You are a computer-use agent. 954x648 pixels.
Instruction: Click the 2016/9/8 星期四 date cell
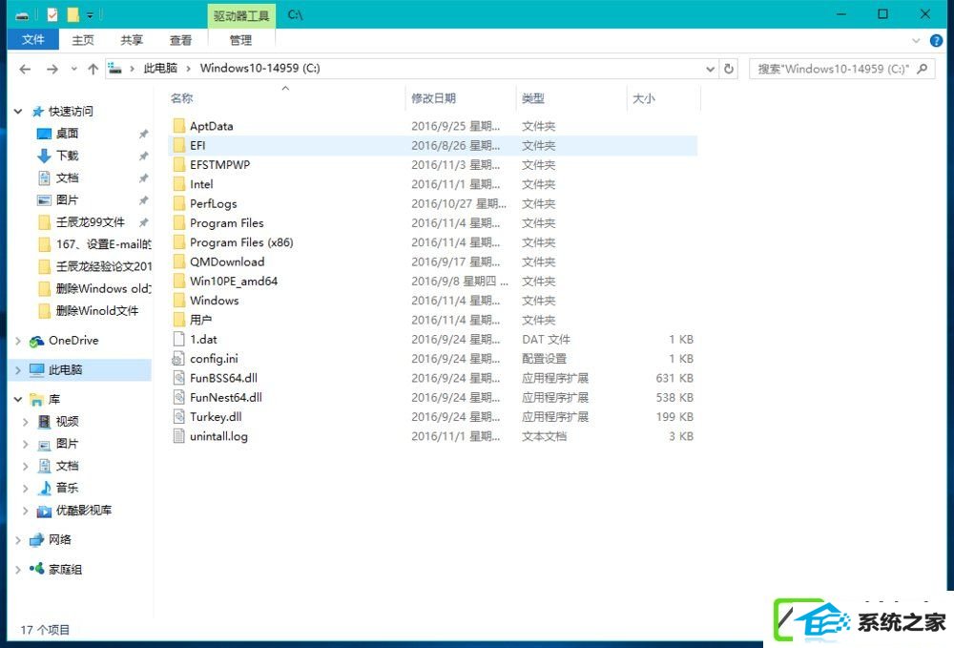(459, 282)
